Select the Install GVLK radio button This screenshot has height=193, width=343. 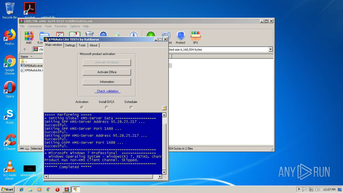(x=106, y=107)
